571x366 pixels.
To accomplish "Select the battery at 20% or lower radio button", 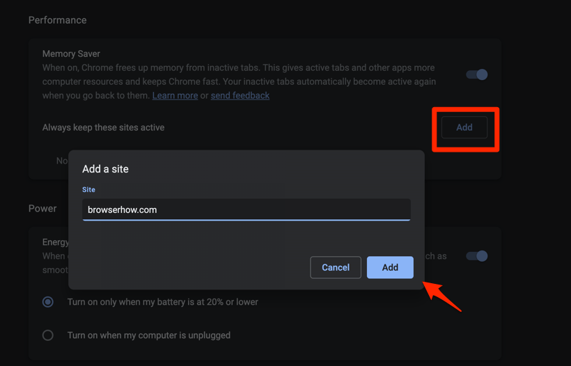I will click(x=48, y=302).
